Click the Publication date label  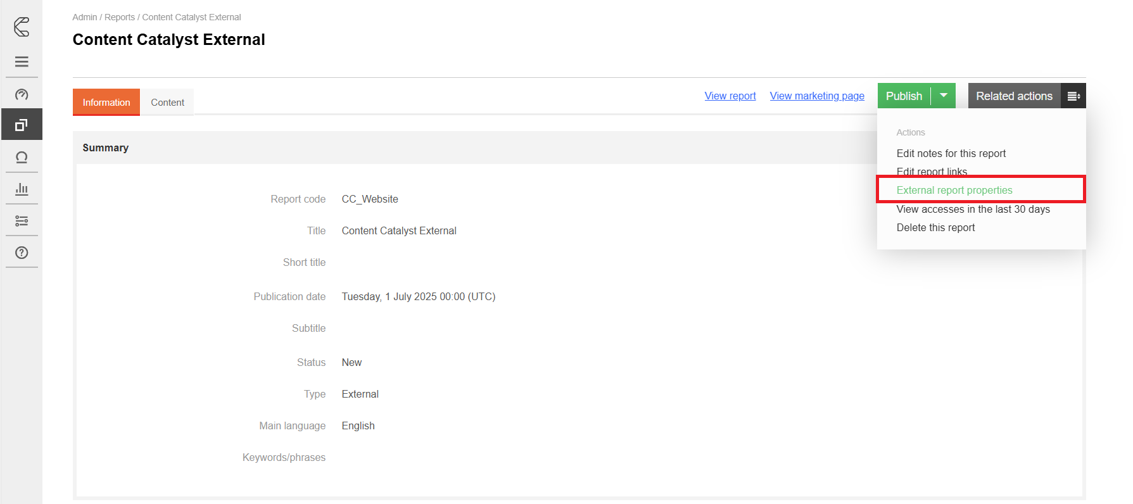(289, 296)
